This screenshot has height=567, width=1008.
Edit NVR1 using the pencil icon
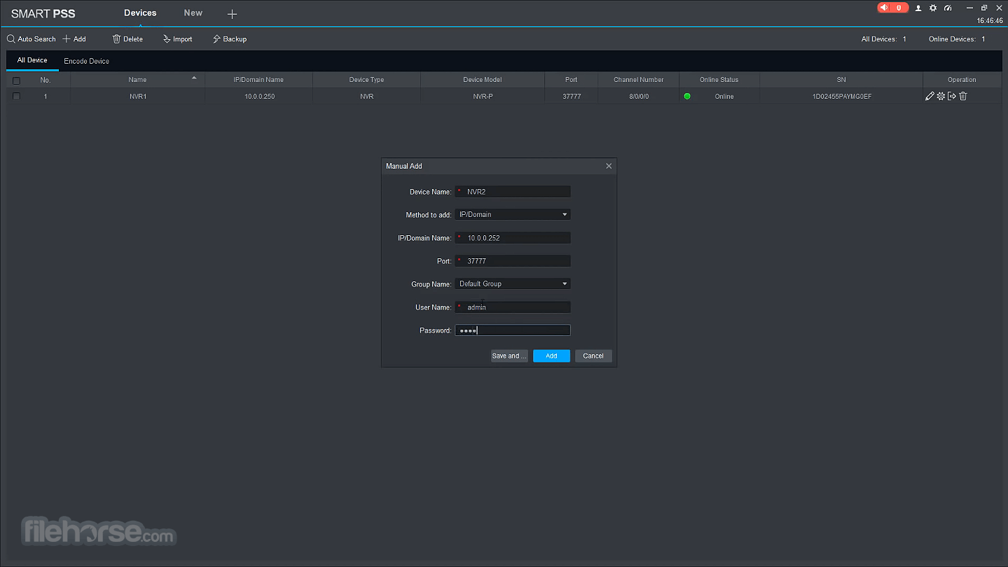(930, 96)
